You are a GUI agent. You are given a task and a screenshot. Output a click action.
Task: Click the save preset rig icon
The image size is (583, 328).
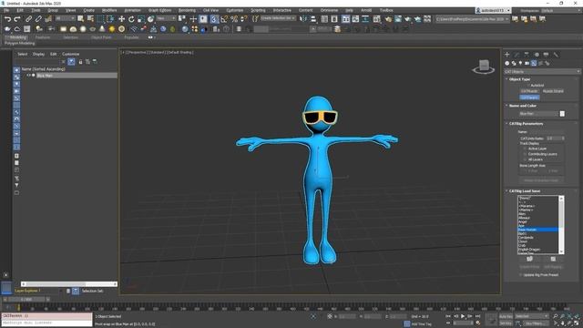(553, 259)
